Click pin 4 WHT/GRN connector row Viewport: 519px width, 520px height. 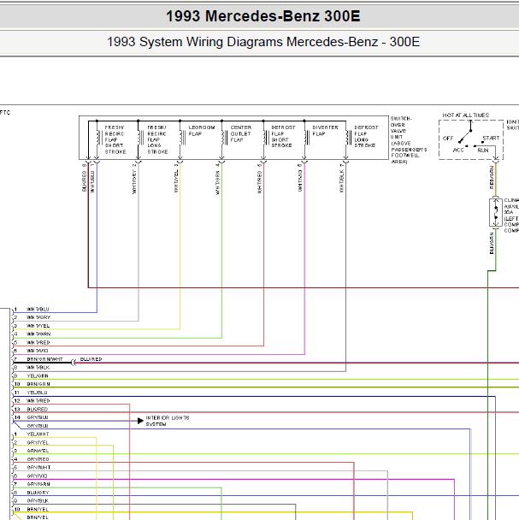[x=32, y=334]
